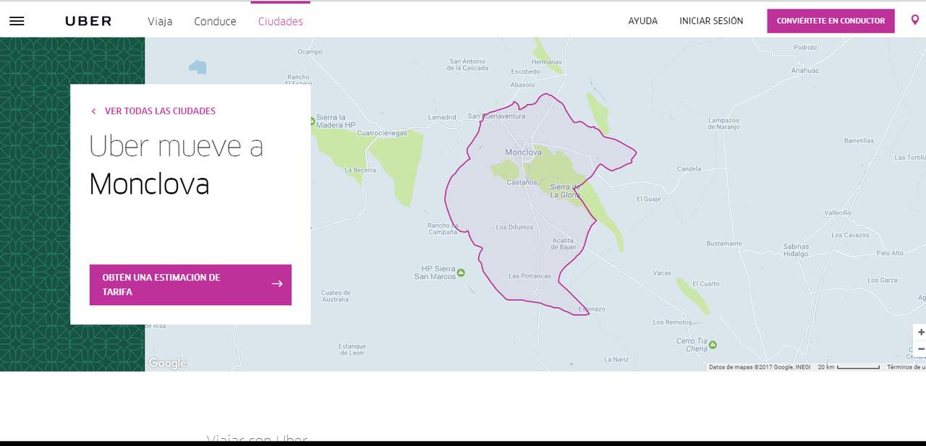Click the location pin icon in header

tap(915, 20)
